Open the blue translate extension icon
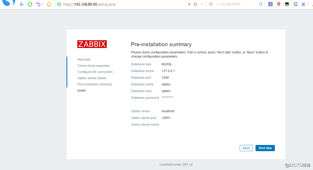Image resolution: width=313 pixels, height=170 pixels. click(x=270, y=4)
